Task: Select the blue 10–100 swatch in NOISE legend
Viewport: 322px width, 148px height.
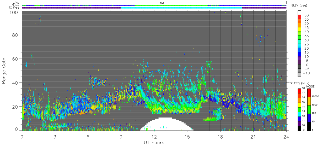Action: 309,118
